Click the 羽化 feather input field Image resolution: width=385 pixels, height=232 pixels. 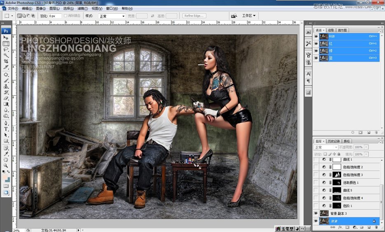pyautogui.click(x=55, y=16)
